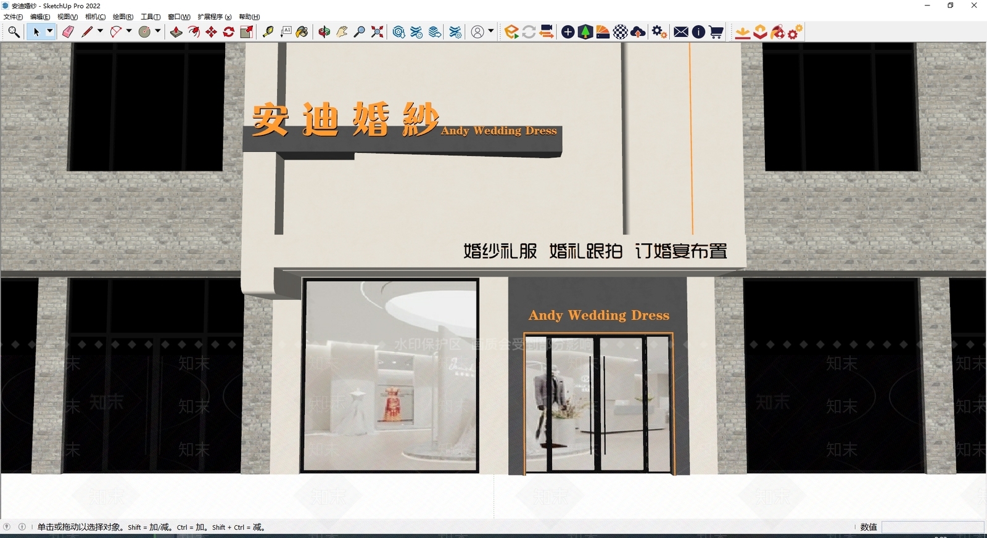The image size is (987, 538).
Task: Select the Circle shape tool
Action: point(144,32)
